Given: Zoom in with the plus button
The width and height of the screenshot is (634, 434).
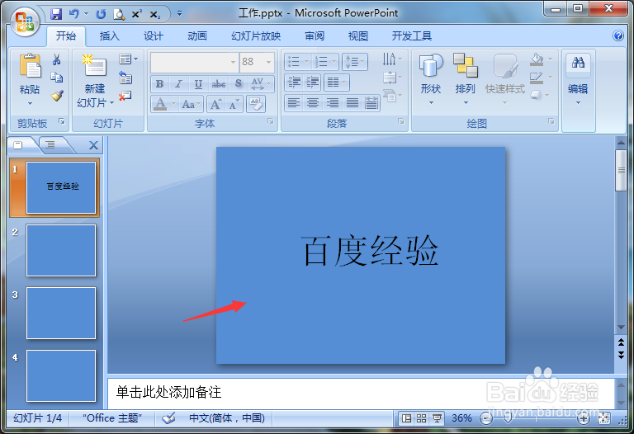Looking at the screenshot, I should click(x=583, y=418).
